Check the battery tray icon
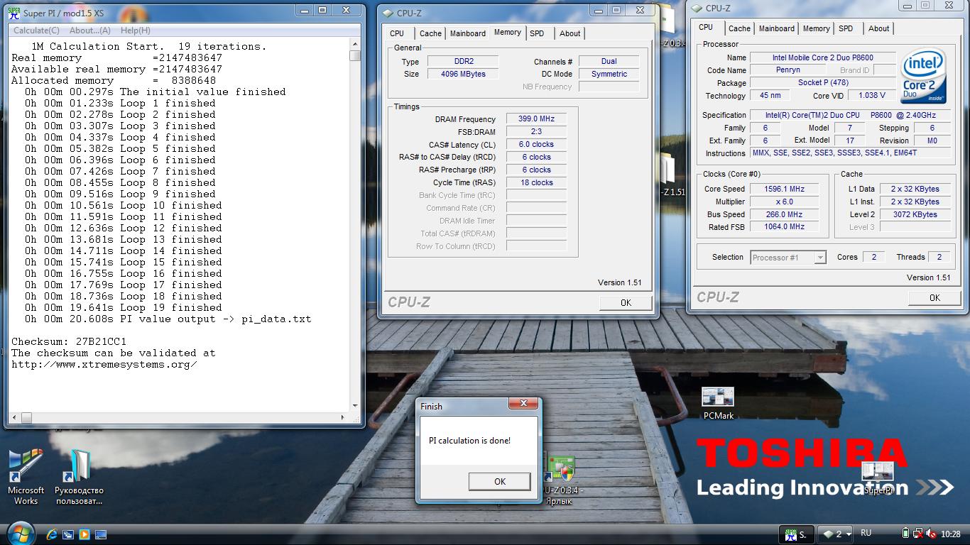This screenshot has width=970, height=545. click(x=905, y=534)
